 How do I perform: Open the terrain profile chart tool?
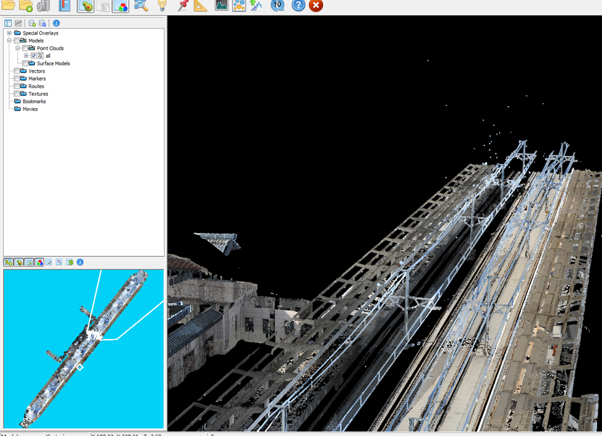tap(221, 6)
